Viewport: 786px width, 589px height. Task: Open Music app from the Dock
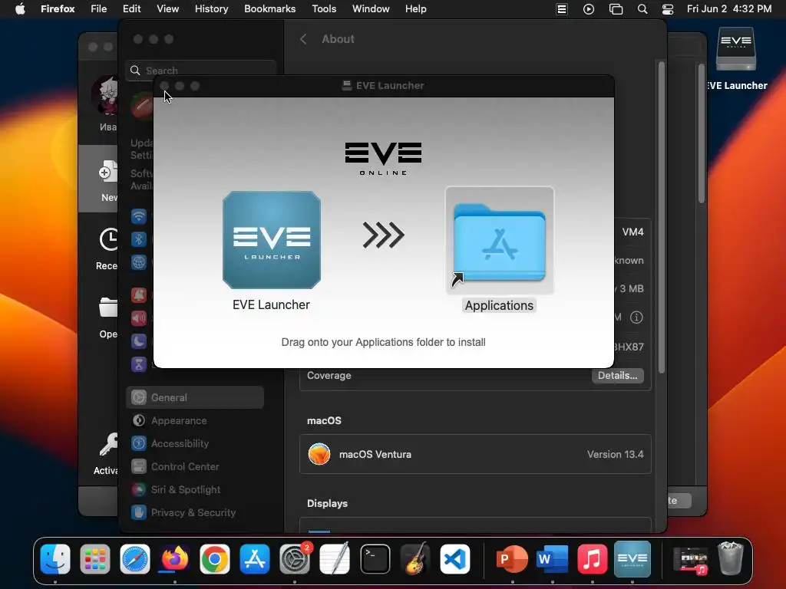tap(592, 559)
